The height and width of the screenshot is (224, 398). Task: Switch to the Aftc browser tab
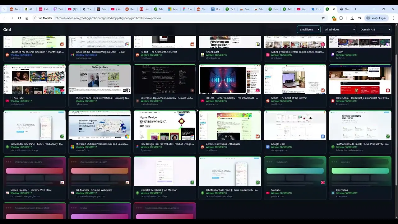(29, 9)
